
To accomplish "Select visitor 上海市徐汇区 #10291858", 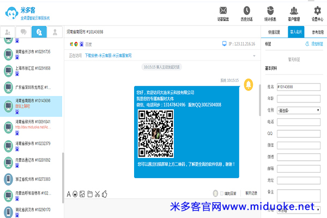I will click(31, 71).
